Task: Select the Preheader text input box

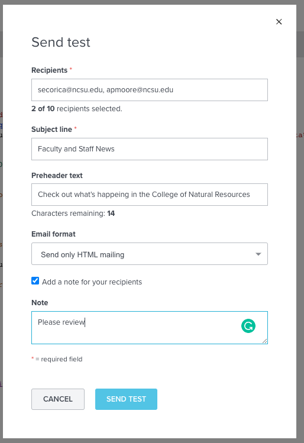Action: 150,195
